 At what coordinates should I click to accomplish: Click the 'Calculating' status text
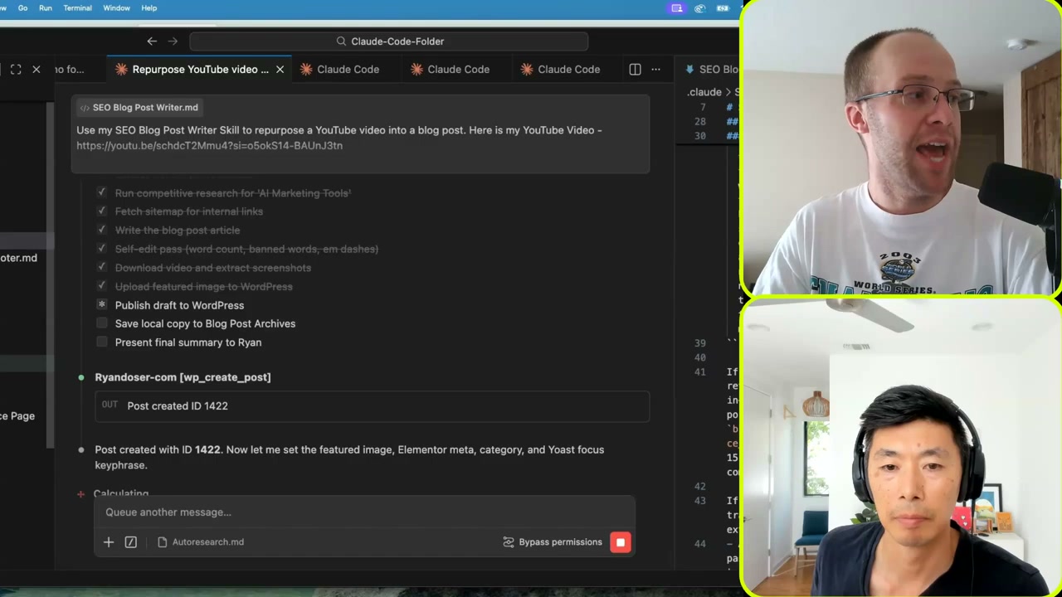pyautogui.click(x=121, y=493)
